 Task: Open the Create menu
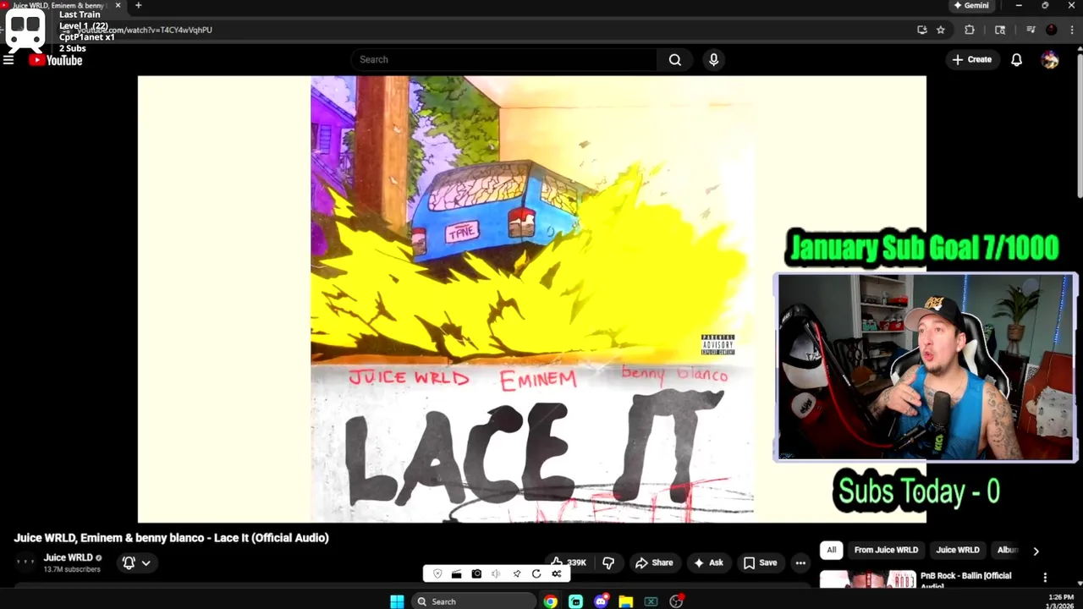click(971, 60)
